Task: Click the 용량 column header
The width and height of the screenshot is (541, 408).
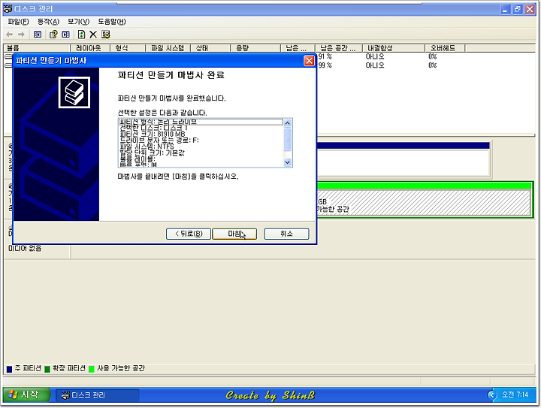Action: pyautogui.click(x=255, y=48)
